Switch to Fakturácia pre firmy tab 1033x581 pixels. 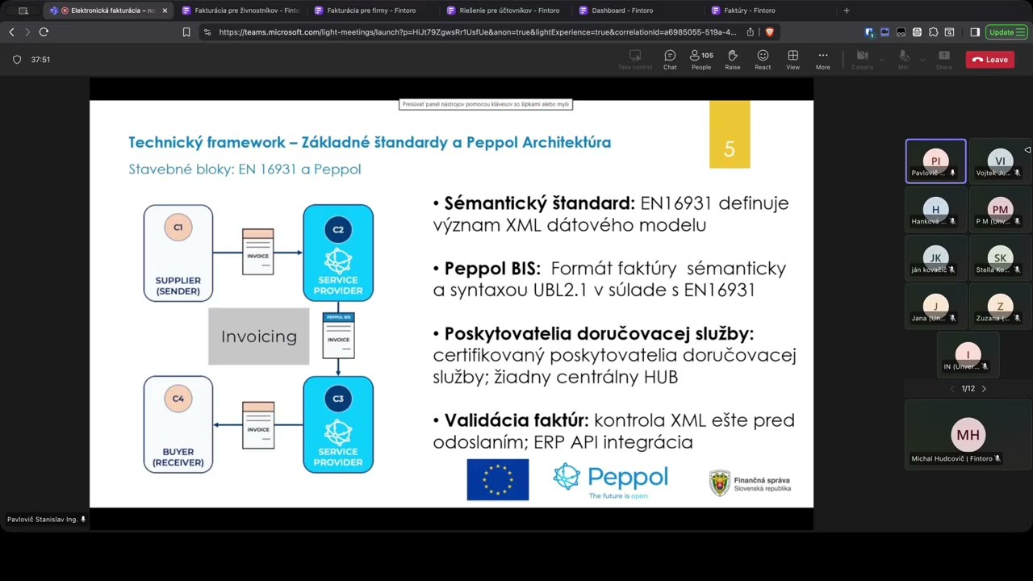click(x=372, y=10)
